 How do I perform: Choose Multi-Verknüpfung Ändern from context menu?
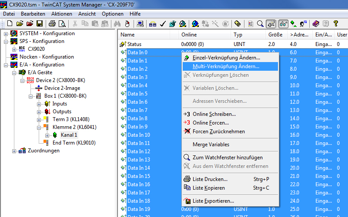click(230, 66)
